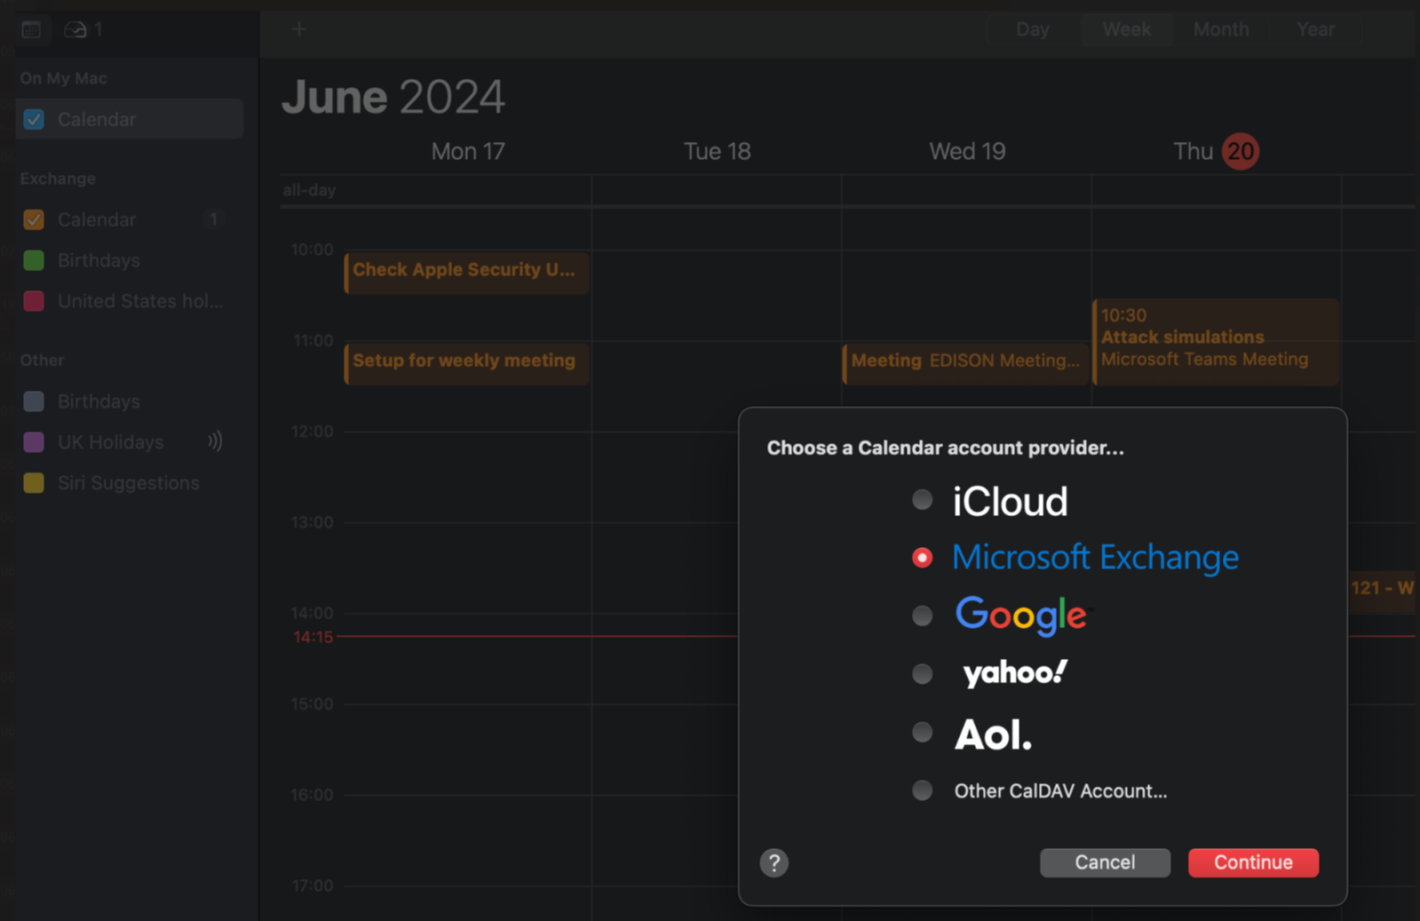This screenshot has height=921, width=1420.
Task: Open the partially visible 121 event
Action: (1382, 591)
